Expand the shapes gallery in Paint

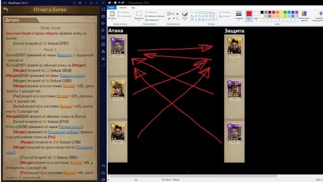[x=217, y=20]
